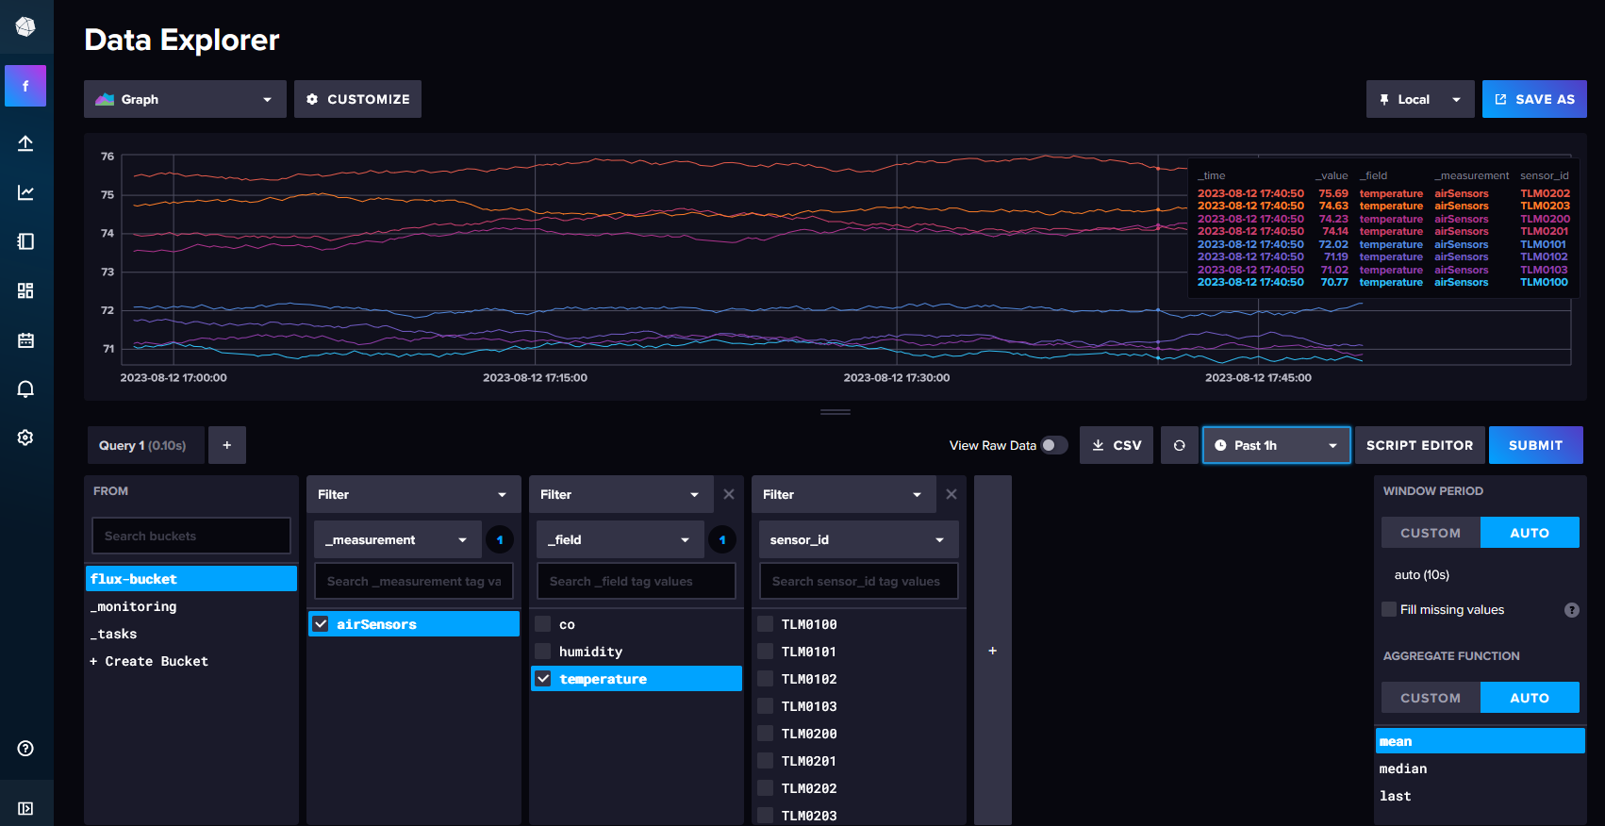The height and width of the screenshot is (826, 1605).
Task: Open the InfluxDB home logo
Action: pyautogui.click(x=25, y=26)
